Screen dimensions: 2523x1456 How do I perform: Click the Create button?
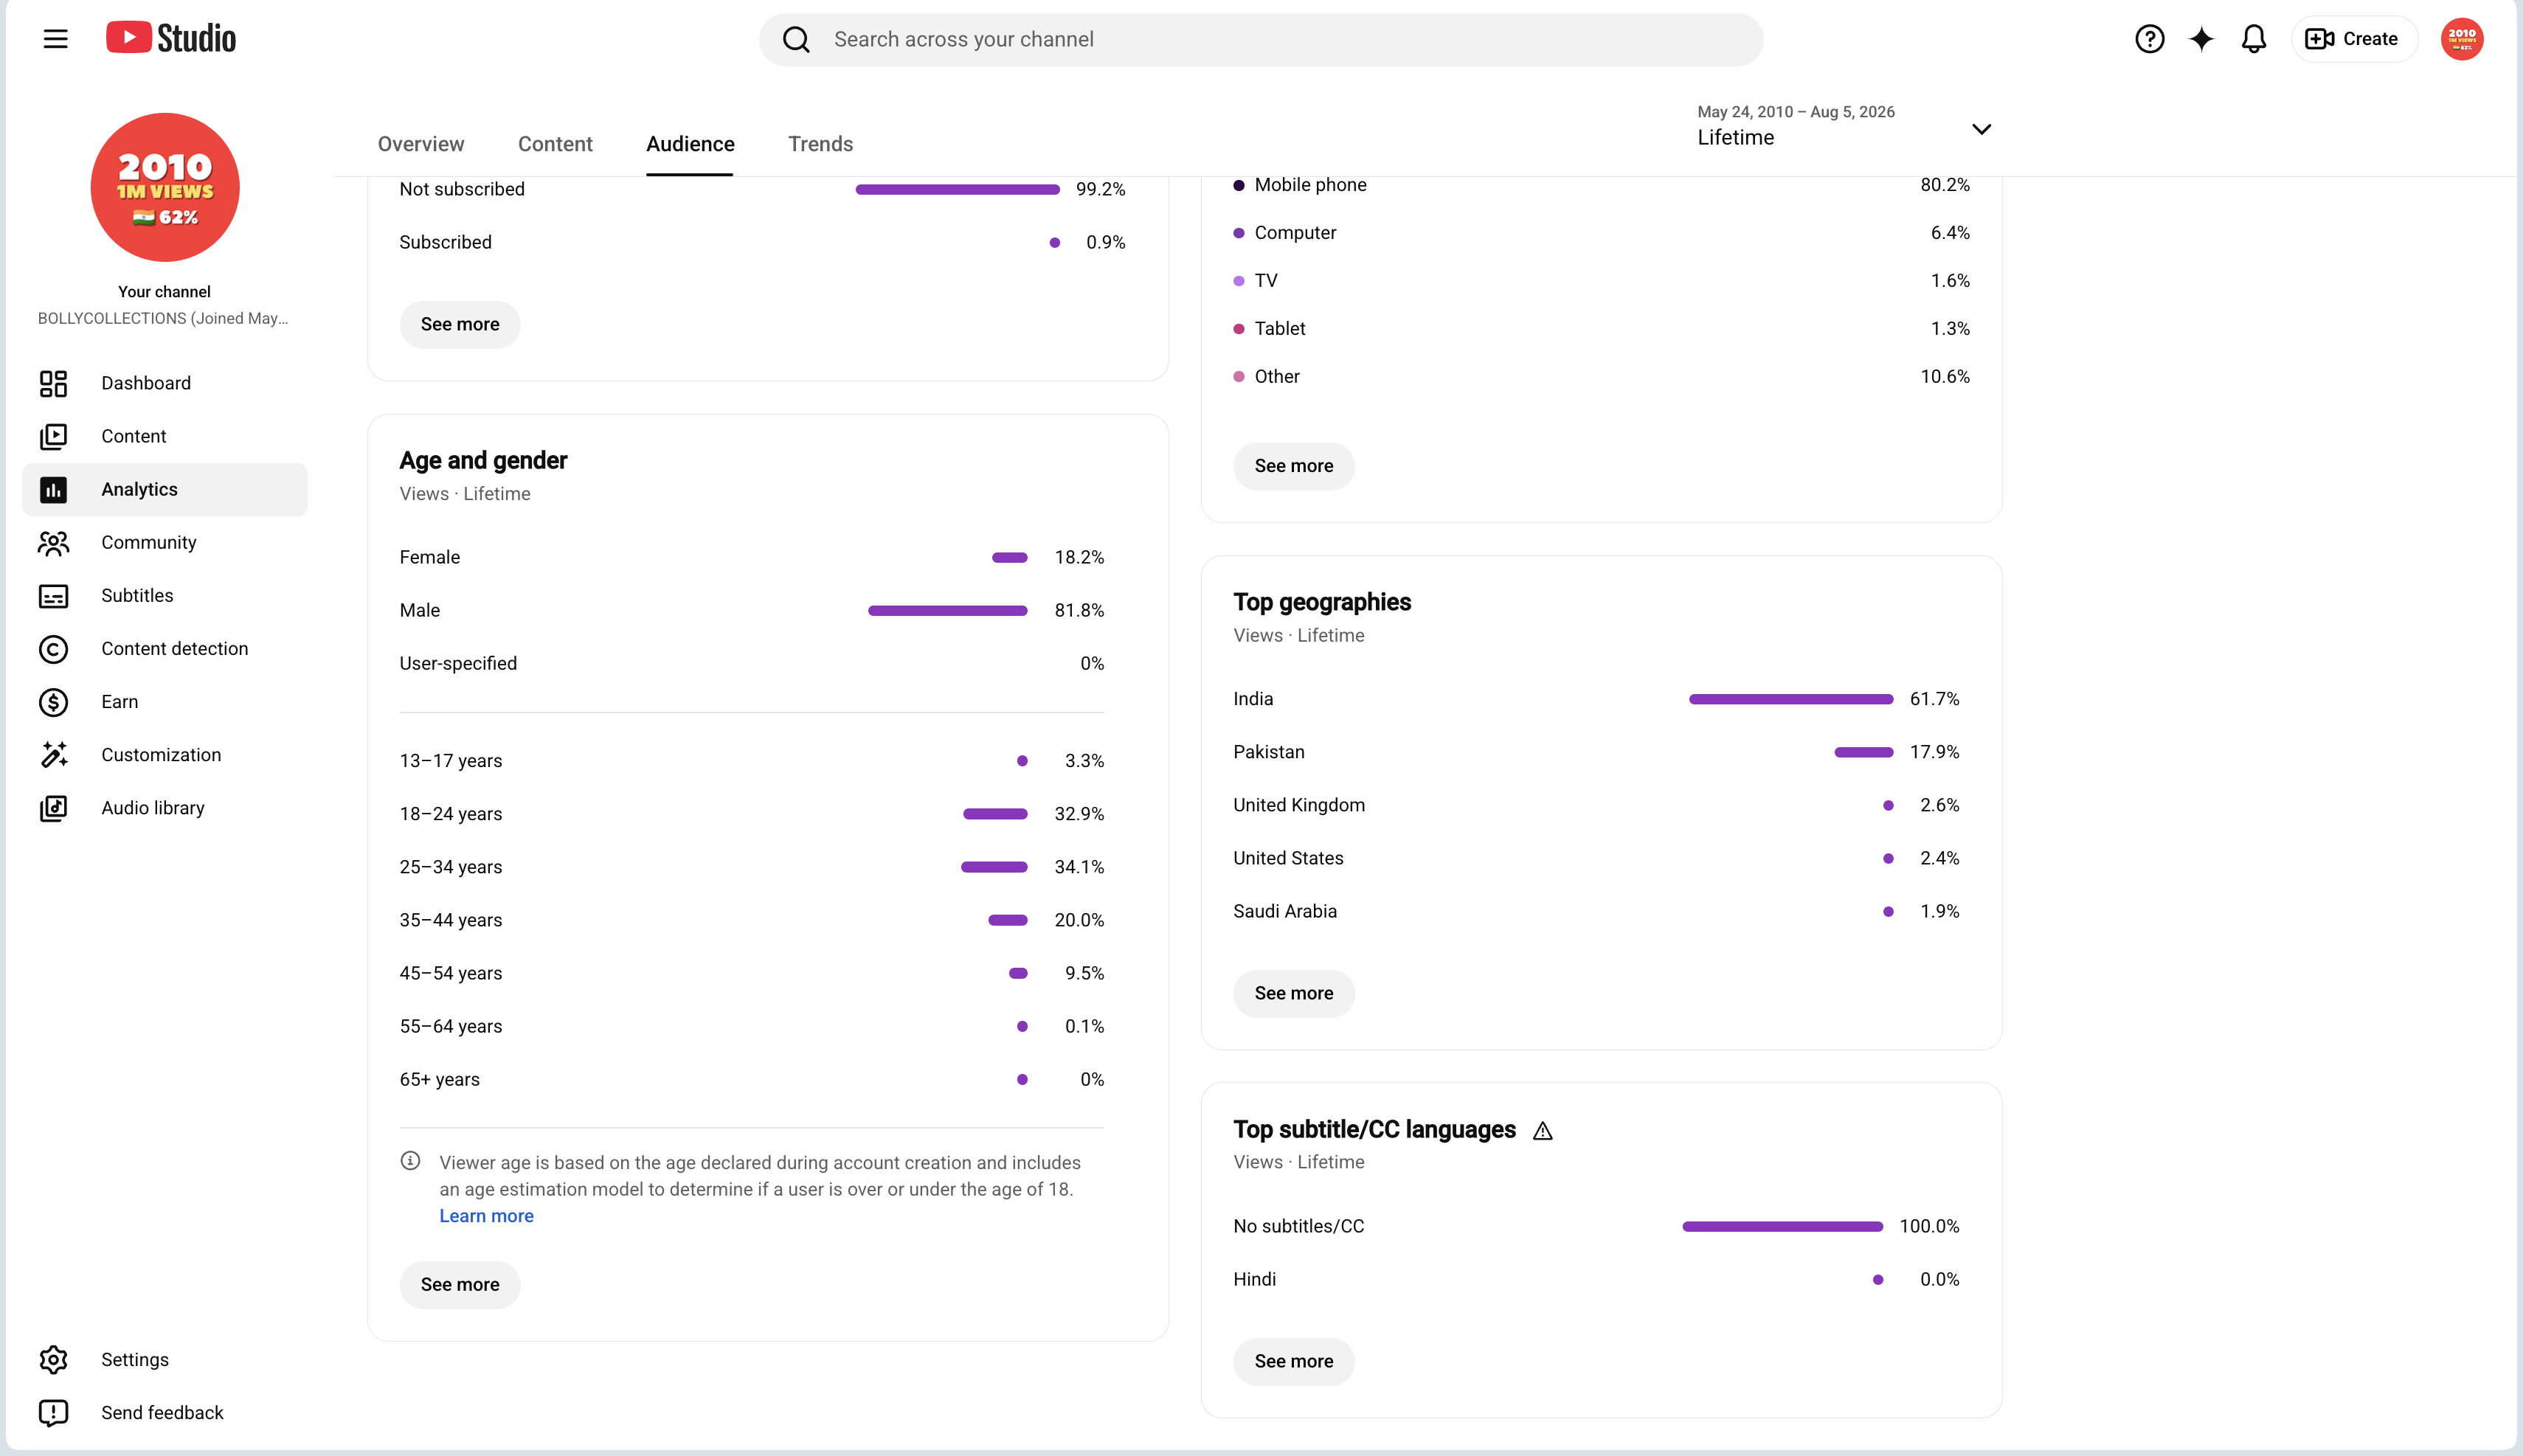point(2354,39)
